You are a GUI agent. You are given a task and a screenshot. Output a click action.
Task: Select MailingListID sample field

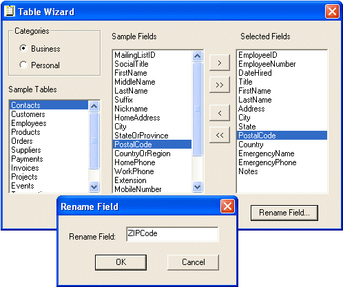[x=152, y=55]
